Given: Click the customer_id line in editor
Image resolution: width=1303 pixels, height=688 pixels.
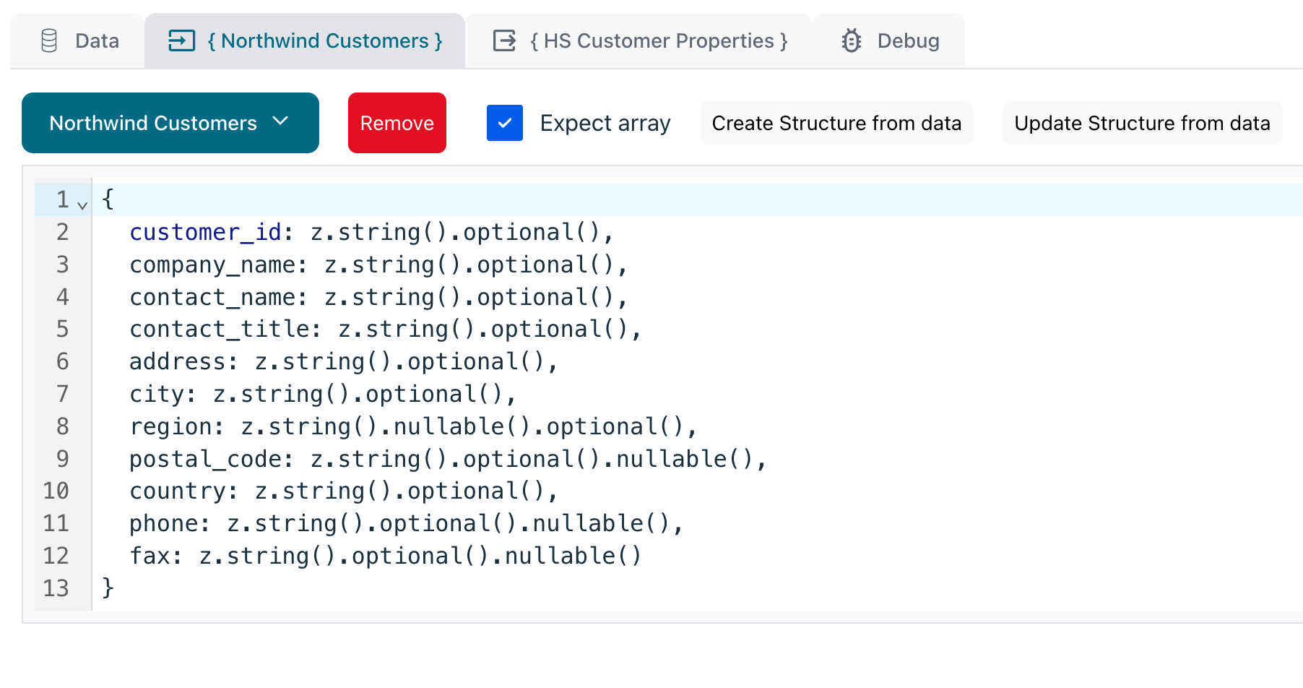Looking at the screenshot, I should point(372,232).
